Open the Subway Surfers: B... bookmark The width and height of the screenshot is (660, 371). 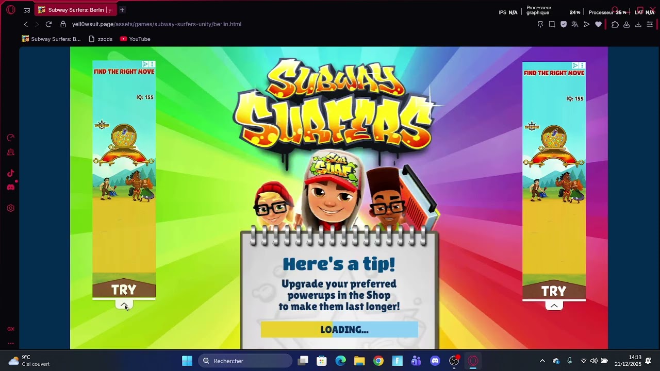[51, 39]
